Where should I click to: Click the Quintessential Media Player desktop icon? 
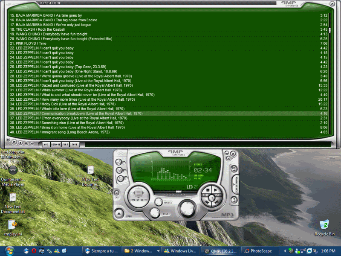[13, 176]
